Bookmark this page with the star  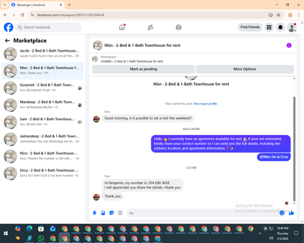click(278, 15)
